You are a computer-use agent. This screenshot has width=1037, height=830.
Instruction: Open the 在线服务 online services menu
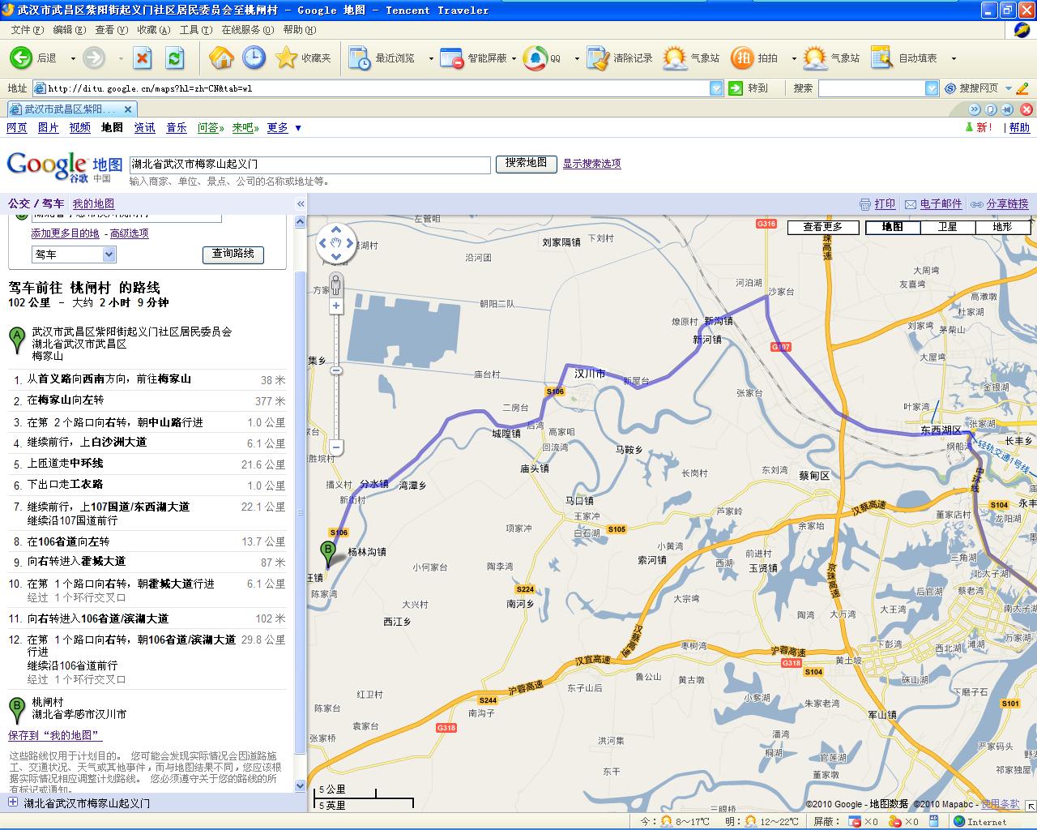247,30
